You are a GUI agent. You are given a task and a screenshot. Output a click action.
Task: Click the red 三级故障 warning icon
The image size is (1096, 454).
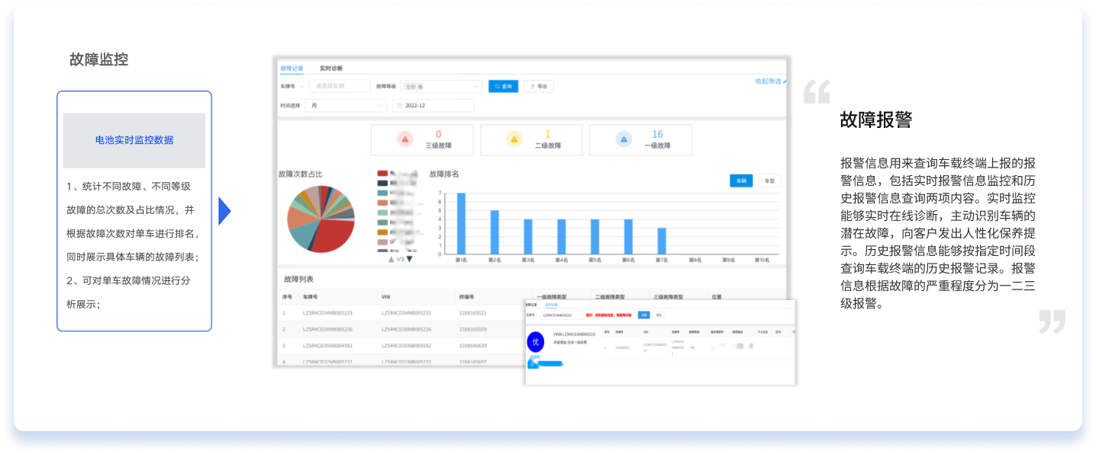[405, 139]
